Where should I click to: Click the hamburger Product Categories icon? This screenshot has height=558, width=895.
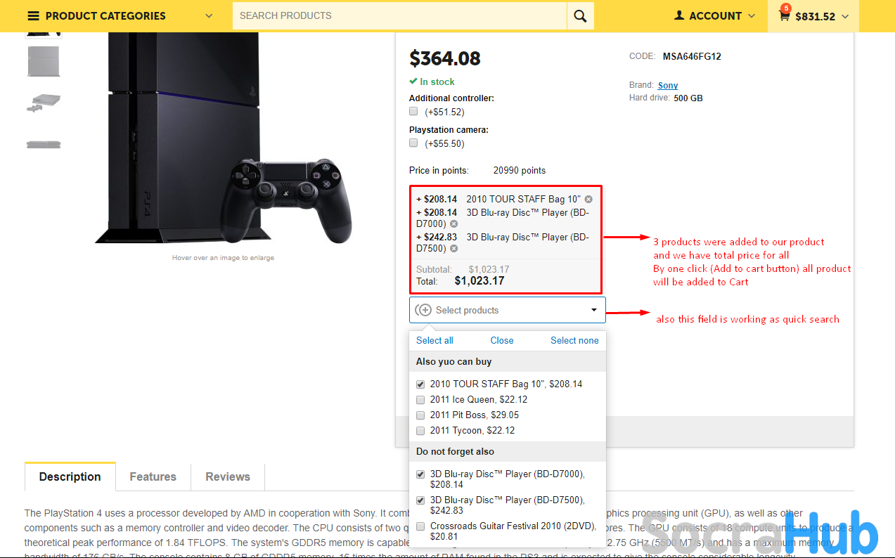point(33,15)
